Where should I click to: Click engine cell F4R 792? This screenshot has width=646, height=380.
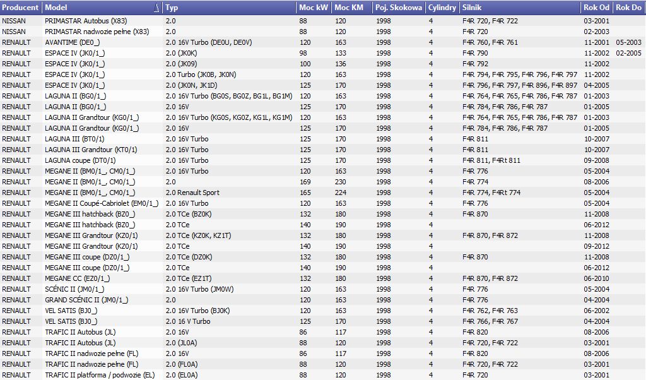click(x=475, y=64)
